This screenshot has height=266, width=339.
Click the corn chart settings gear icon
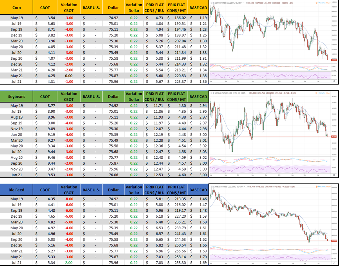(x=334, y=81)
